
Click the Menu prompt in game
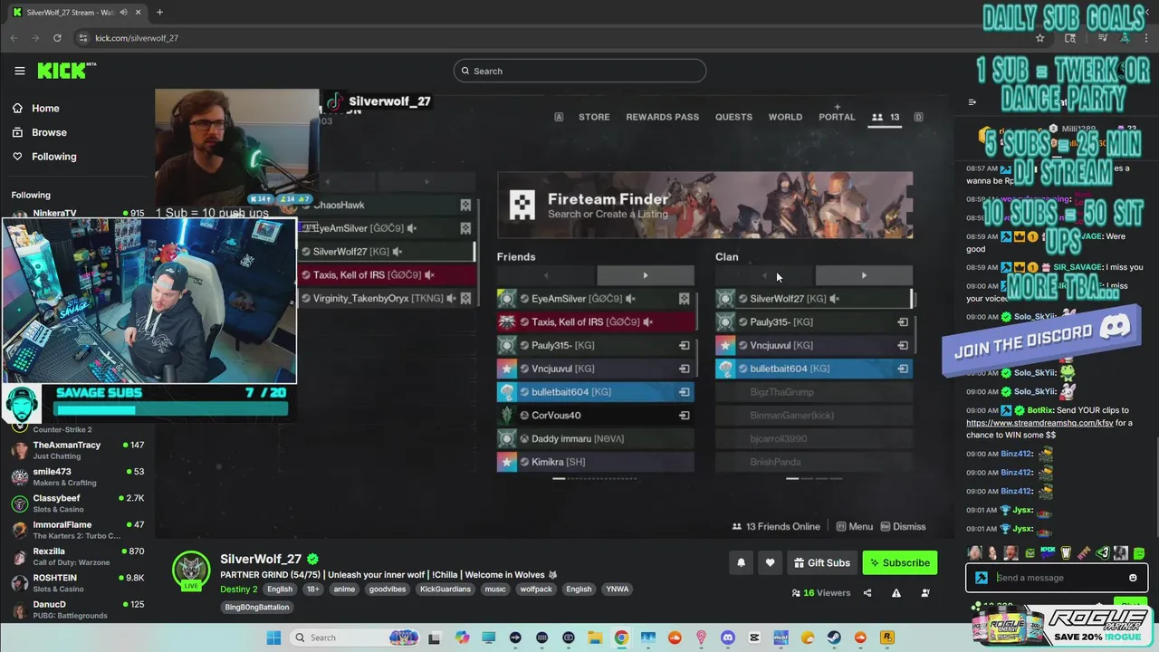click(855, 526)
